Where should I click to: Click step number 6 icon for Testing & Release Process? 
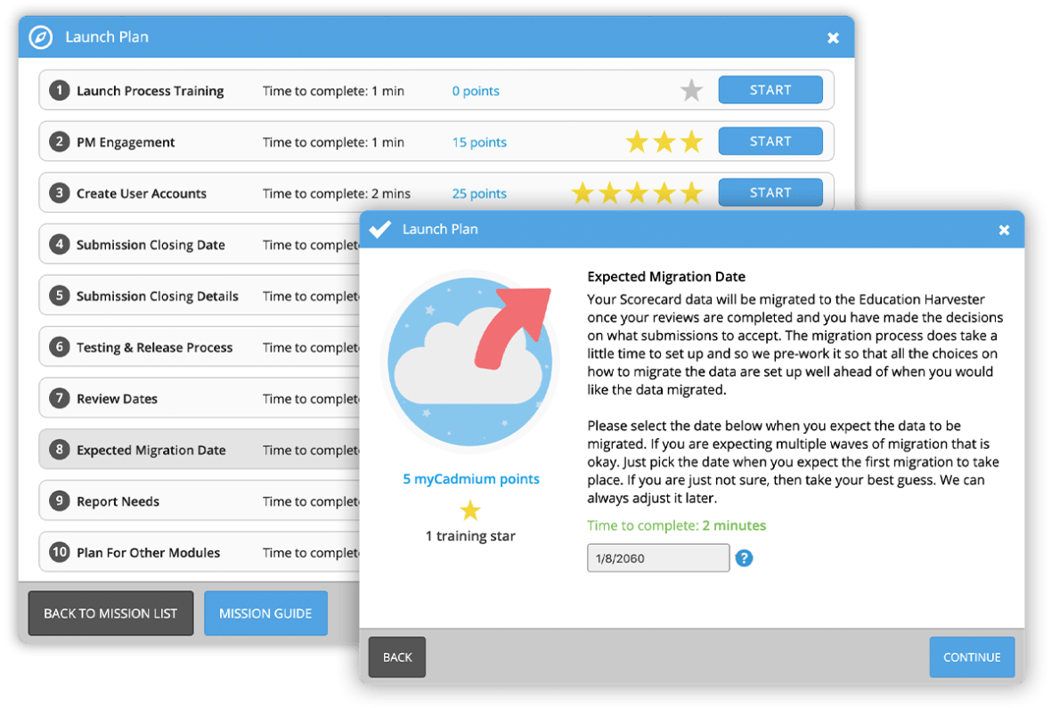coord(60,346)
